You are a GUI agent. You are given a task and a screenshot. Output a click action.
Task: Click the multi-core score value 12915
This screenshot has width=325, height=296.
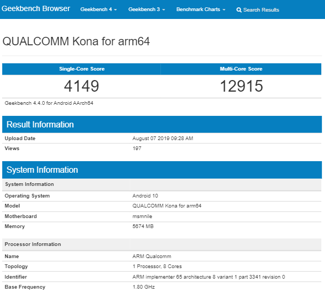[241, 86]
